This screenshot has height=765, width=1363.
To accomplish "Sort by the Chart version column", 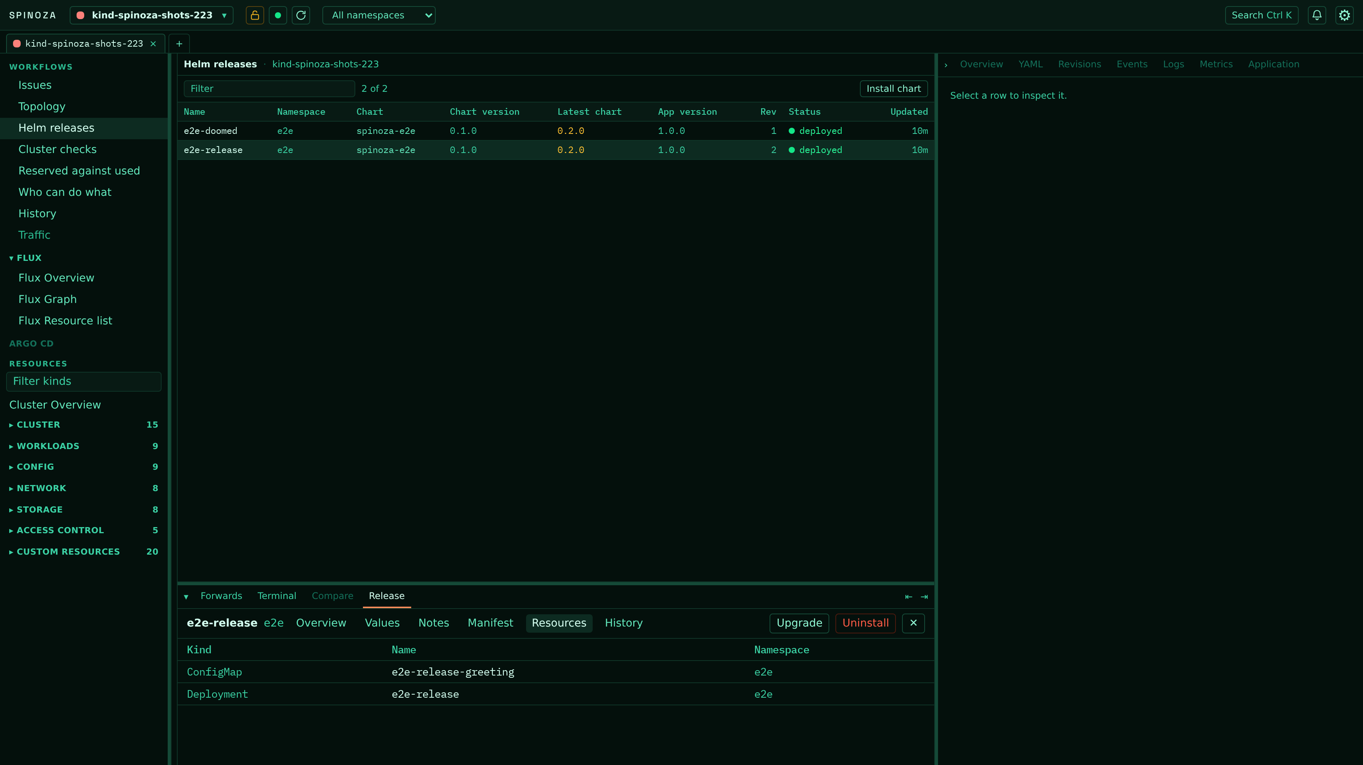I will (484, 112).
